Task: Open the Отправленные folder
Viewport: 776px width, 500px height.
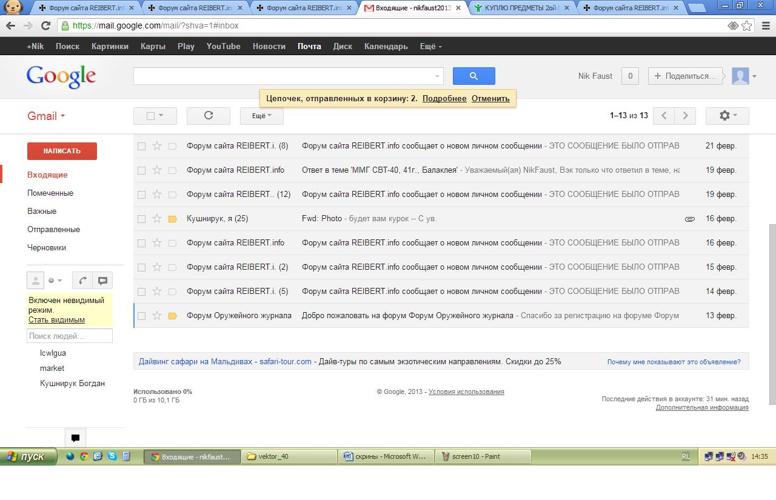Action: click(53, 230)
